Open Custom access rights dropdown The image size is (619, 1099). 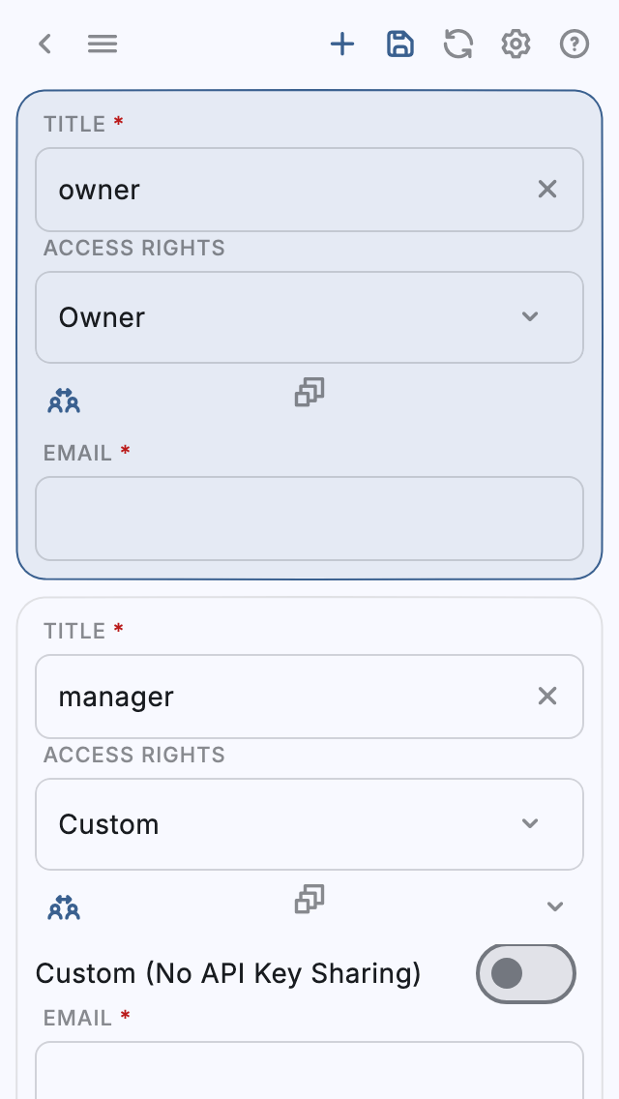tap(309, 824)
